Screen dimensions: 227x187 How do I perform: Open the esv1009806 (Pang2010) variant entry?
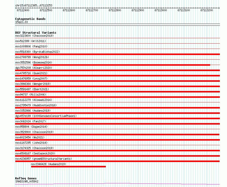[31, 46]
